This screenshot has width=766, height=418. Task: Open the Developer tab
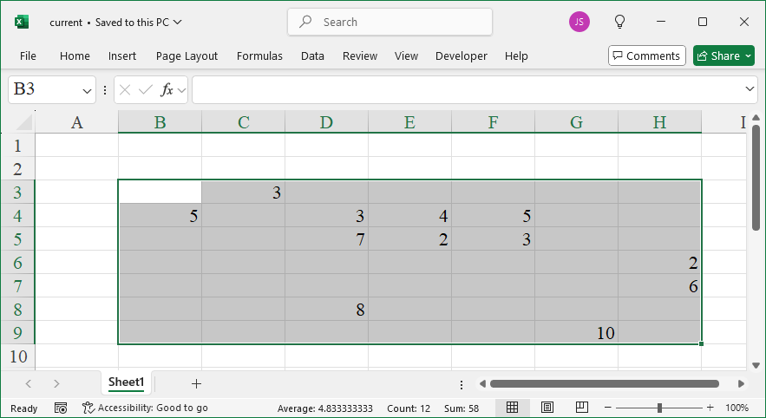(462, 56)
